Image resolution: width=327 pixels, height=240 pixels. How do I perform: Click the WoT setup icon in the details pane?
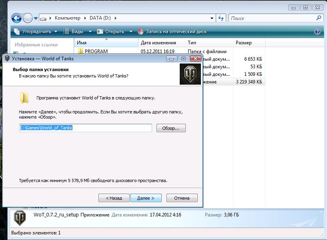click(20, 218)
